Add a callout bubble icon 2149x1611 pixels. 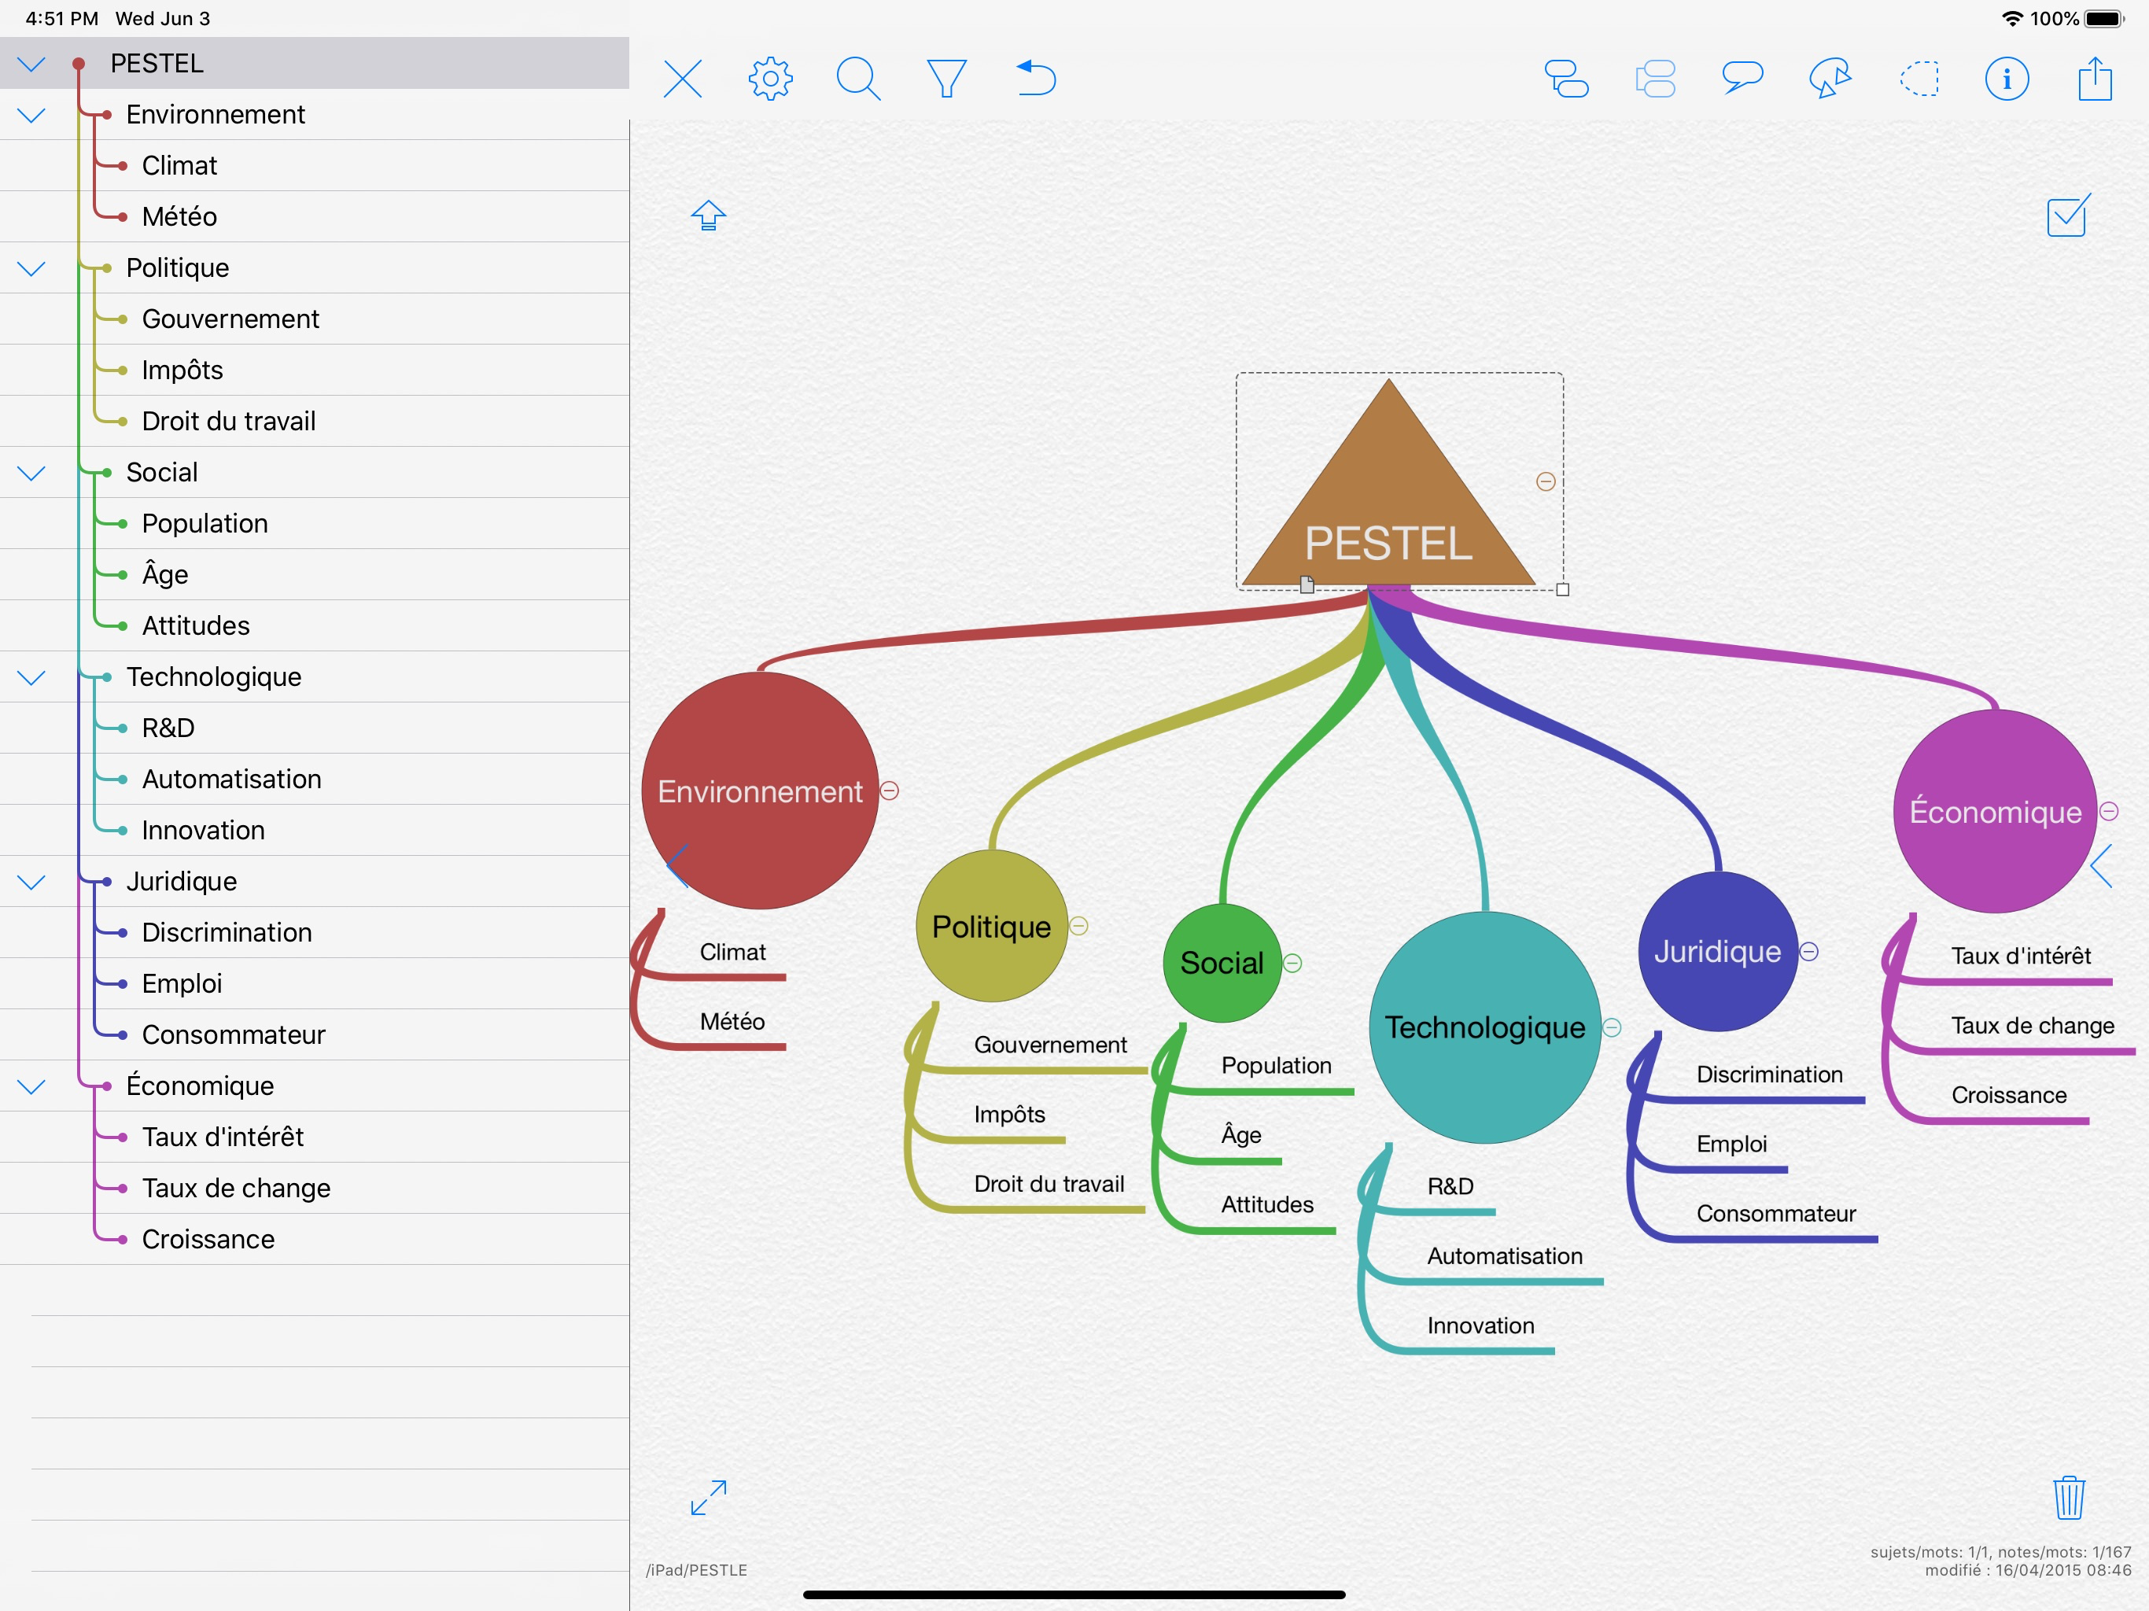1742,78
